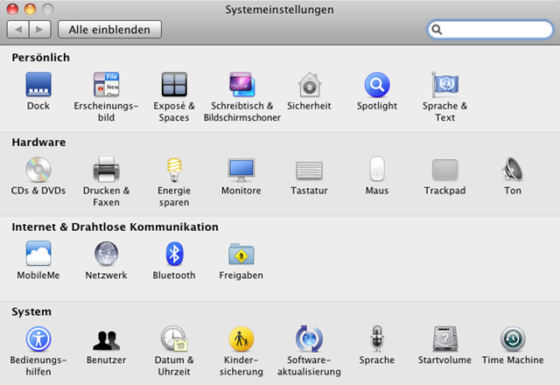Open Netzwerk globe icon
Image resolution: width=560 pixels, height=385 pixels.
[x=106, y=255]
